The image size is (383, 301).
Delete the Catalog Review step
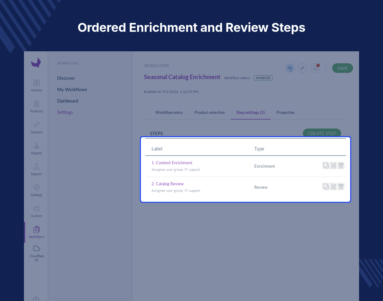(341, 186)
